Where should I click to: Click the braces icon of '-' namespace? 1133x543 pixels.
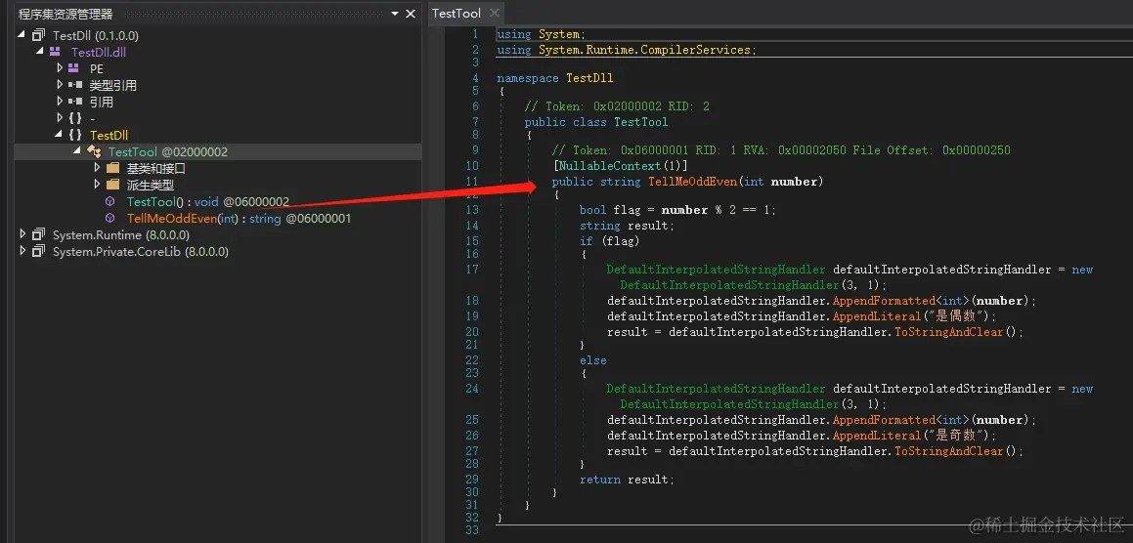(x=75, y=118)
